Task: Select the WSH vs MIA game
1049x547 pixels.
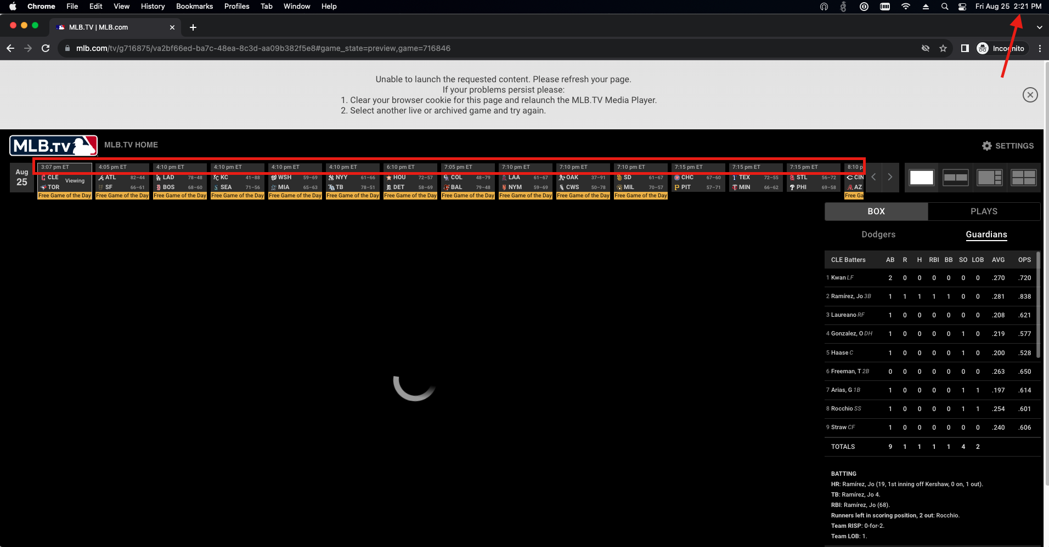Action: point(295,181)
